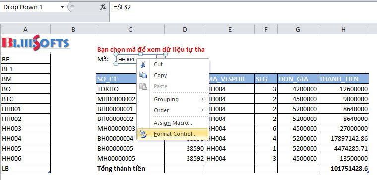Select column C header
The image size is (377, 180).
[130, 29]
